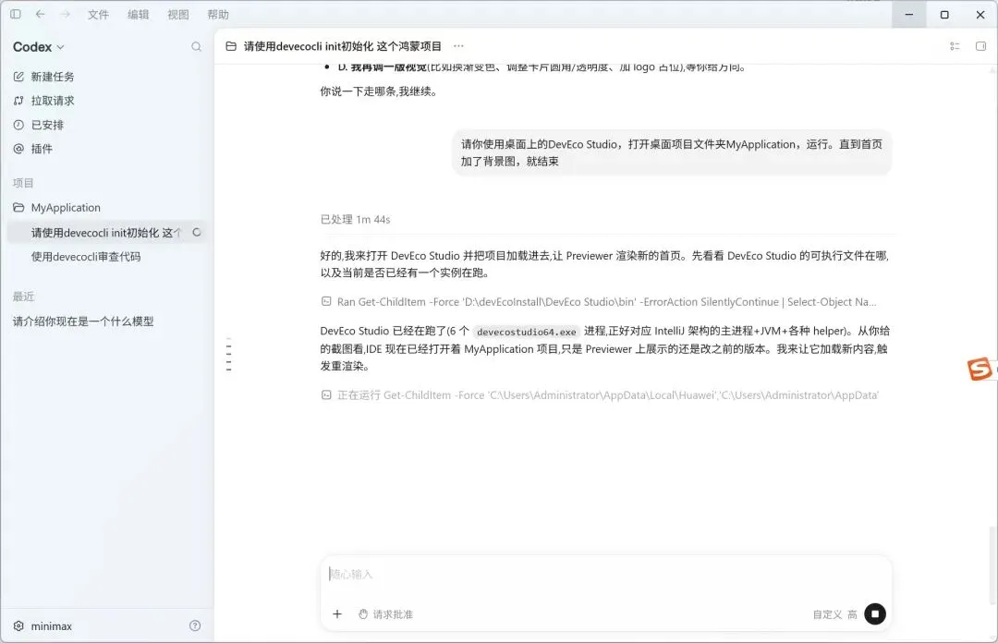Click the sidebar search icon
Image resolution: width=998 pixels, height=643 pixels.
tap(196, 46)
